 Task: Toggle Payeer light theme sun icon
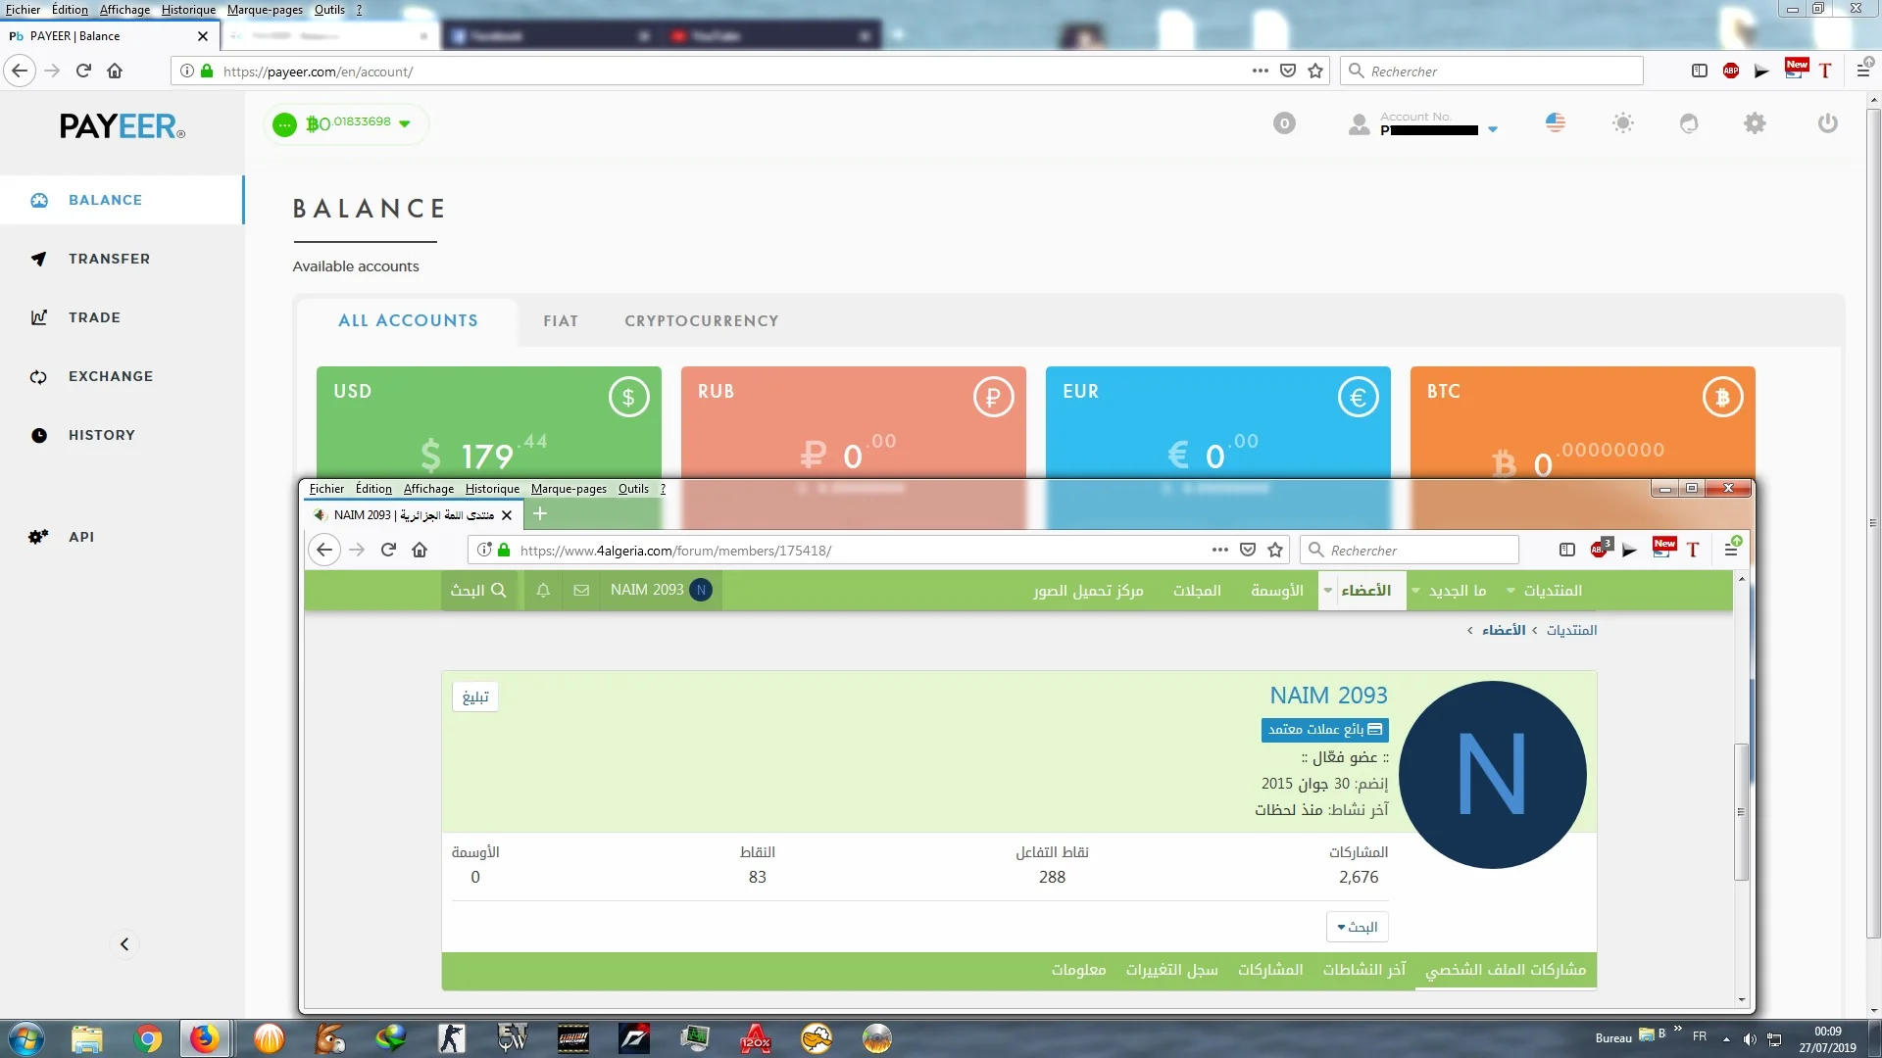point(1623,123)
